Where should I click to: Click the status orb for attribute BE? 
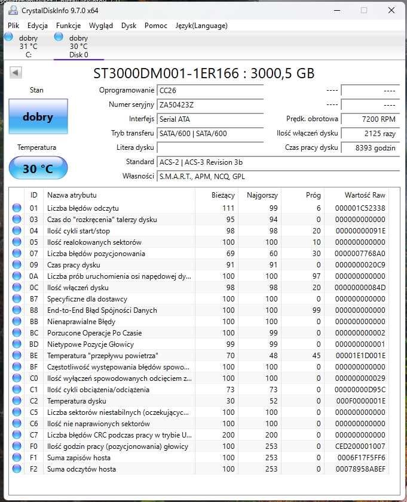tap(17, 355)
